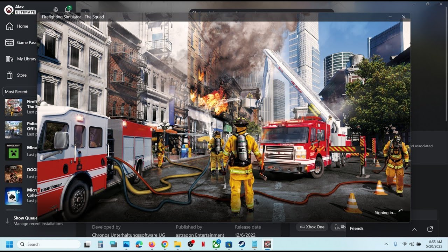Open Task View from the taskbar

click(x=87, y=244)
